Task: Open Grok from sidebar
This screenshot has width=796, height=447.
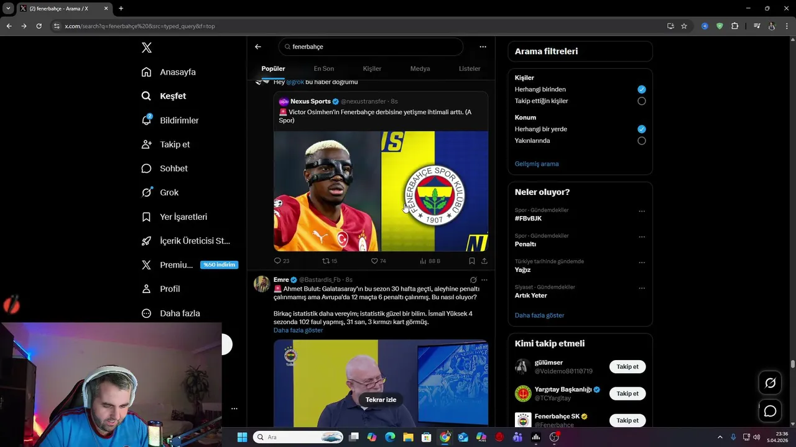Action: [160, 192]
